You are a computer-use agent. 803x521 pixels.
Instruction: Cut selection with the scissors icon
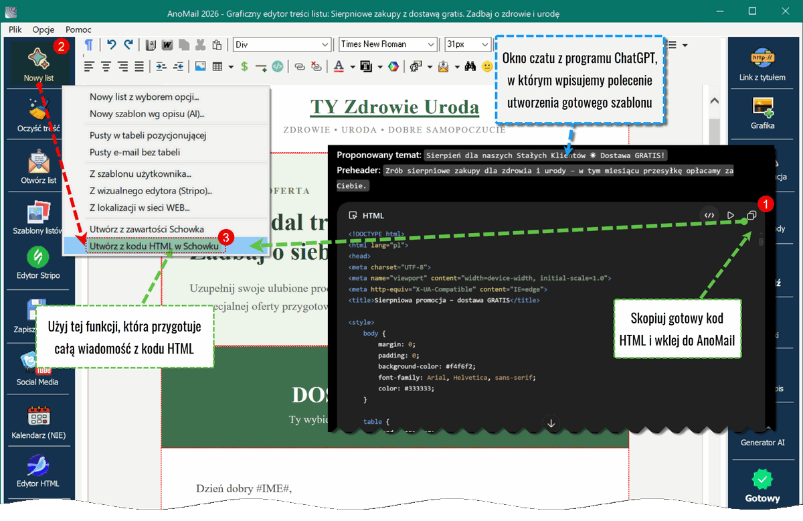(x=200, y=45)
